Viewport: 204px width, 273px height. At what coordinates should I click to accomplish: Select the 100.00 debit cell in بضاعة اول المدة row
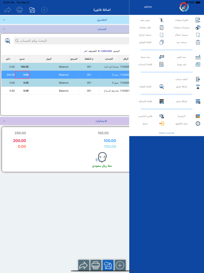22,67
